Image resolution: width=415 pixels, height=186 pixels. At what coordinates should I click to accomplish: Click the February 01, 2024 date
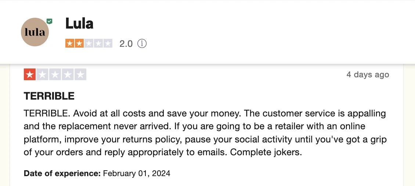pos(137,173)
